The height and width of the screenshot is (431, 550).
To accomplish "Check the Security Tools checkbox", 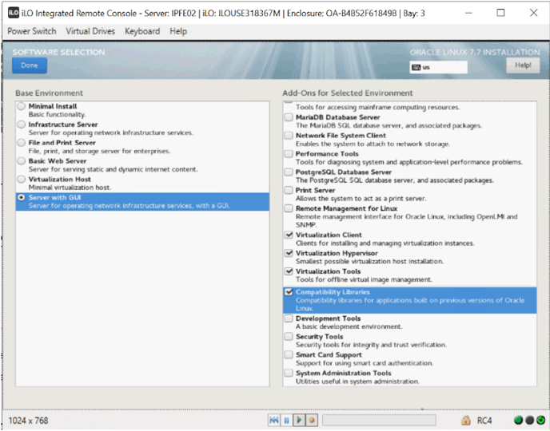I will (x=289, y=337).
